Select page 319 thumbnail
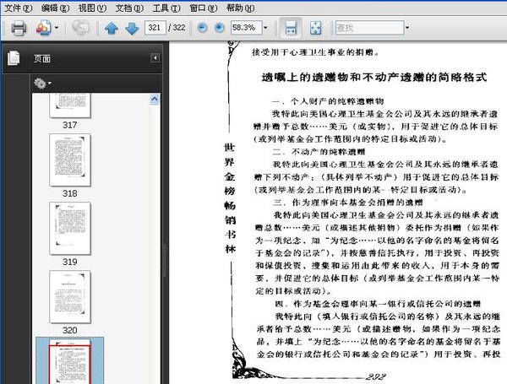507x384 pixels. 70,227
